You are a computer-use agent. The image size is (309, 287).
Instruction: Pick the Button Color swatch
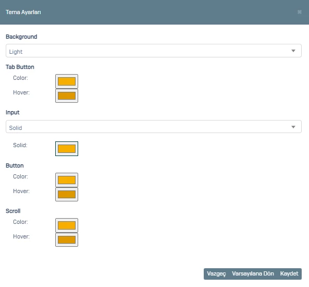(67, 180)
